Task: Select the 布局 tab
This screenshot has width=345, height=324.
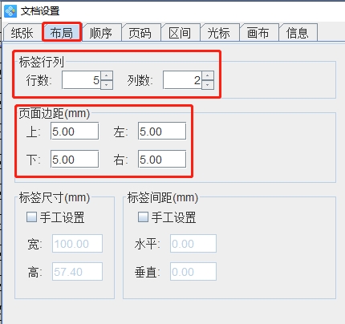Action: coord(62,33)
